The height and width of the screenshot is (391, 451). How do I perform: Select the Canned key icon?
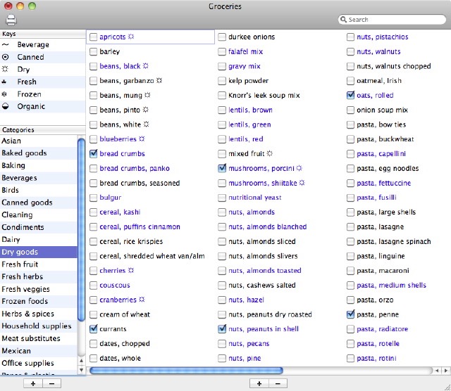coord(6,57)
